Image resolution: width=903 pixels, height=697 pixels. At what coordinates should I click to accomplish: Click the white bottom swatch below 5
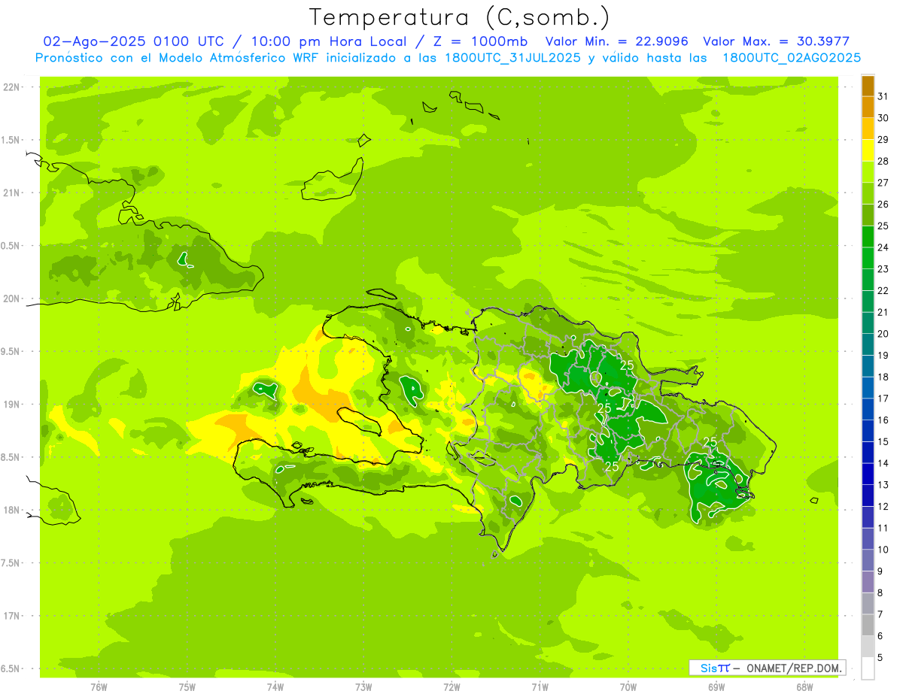coord(868,668)
